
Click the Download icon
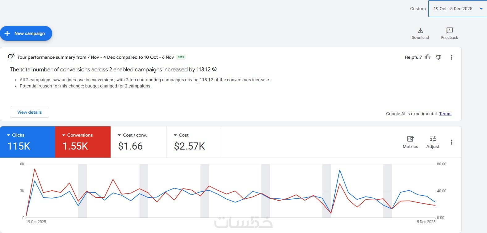[x=420, y=31]
